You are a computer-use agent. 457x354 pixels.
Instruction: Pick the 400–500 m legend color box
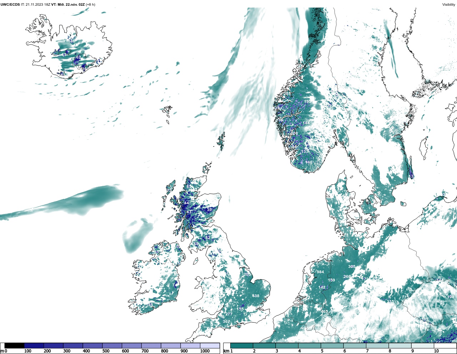point(92,345)
